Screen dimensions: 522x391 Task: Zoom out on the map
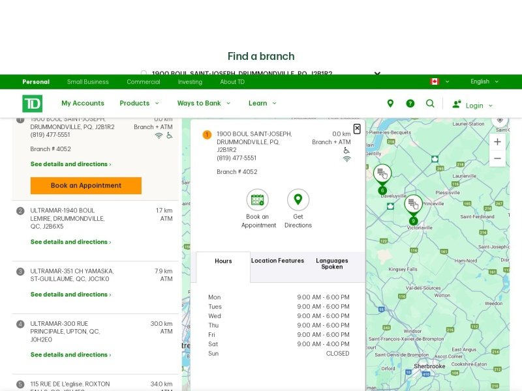[497, 158]
